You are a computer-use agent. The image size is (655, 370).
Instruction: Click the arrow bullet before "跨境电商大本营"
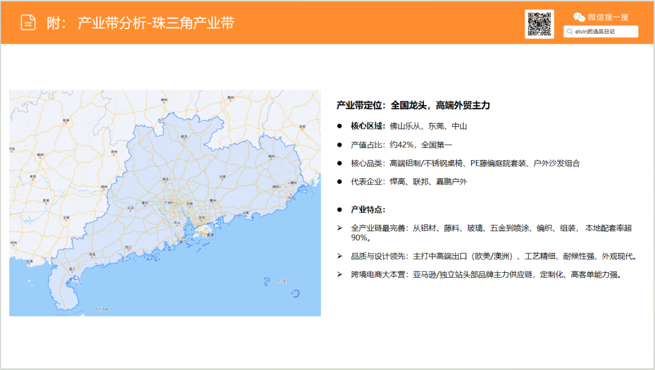(340, 274)
